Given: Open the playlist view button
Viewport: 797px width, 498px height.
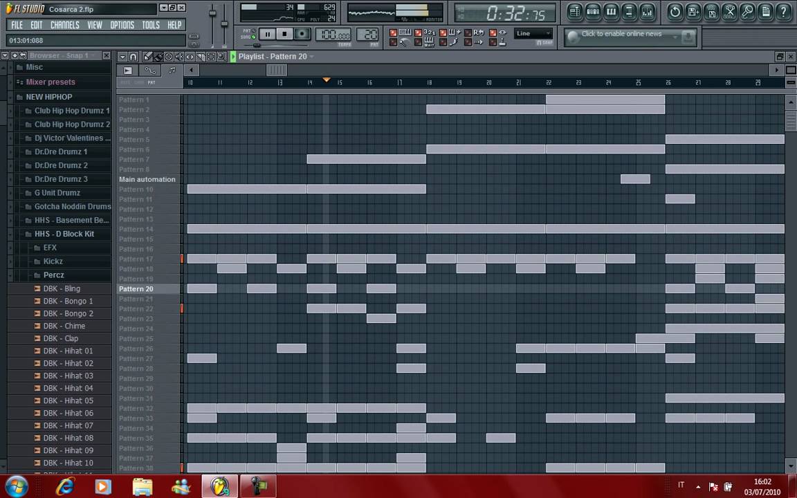Looking at the screenshot, I should pyautogui.click(x=575, y=12).
